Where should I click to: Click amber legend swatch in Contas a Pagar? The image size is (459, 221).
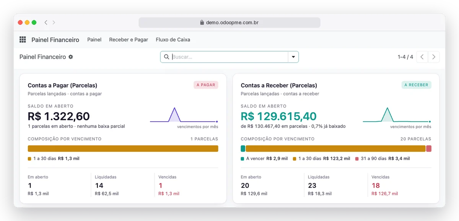pos(29,159)
